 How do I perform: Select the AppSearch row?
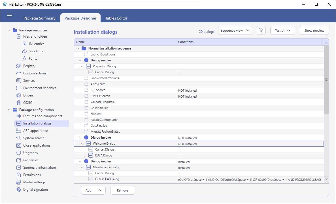point(199,84)
